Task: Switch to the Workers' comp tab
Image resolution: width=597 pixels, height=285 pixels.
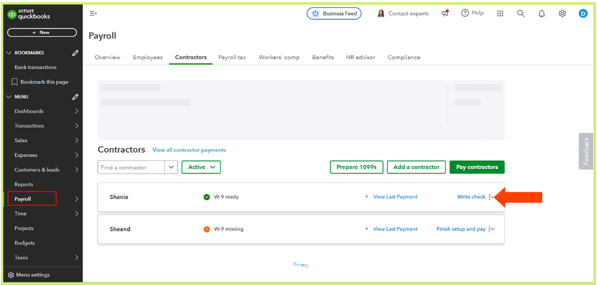Action: pos(279,57)
